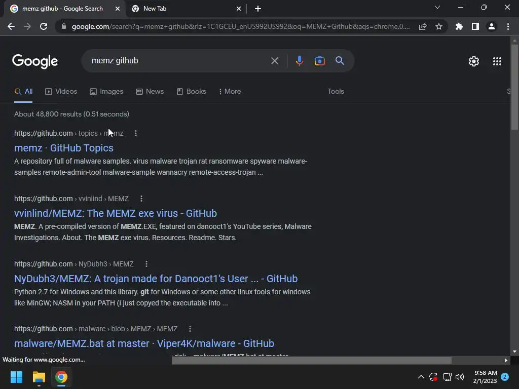
Task: Click the 'https://github.com › vvinlind › MEMZ' breadcrumb
Action: pos(71,199)
